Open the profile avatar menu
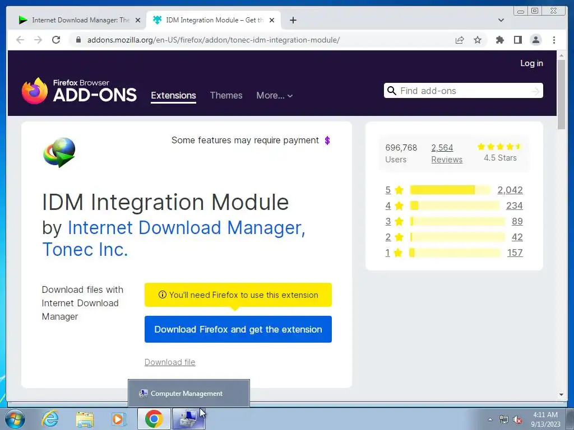The height and width of the screenshot is (430, 574). [535, 40]
